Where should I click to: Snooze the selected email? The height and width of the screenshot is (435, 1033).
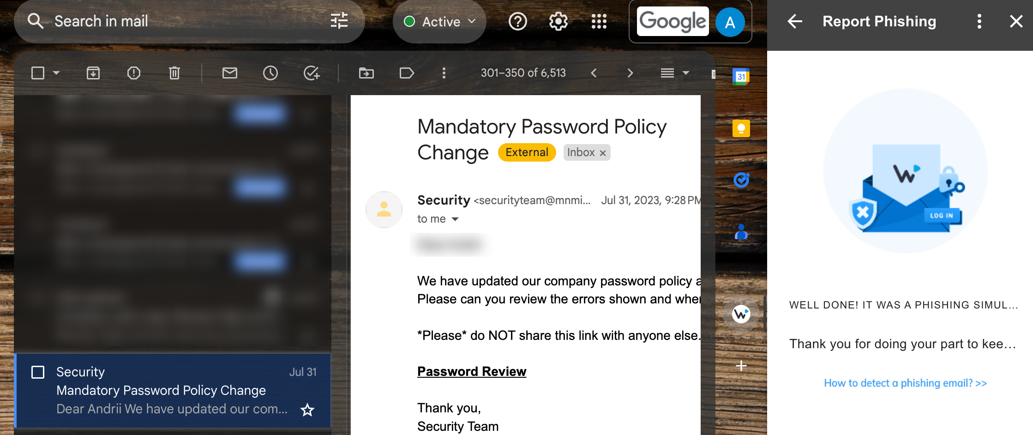pyautogui.click(x=271, y=72)
